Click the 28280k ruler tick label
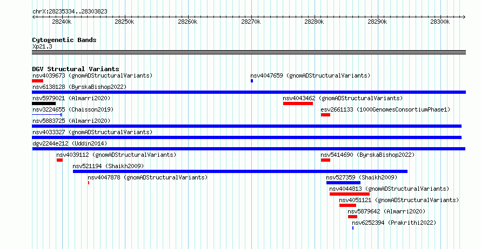Image resolution: width=481 pixels, height=249 pixels. [314, 22]
